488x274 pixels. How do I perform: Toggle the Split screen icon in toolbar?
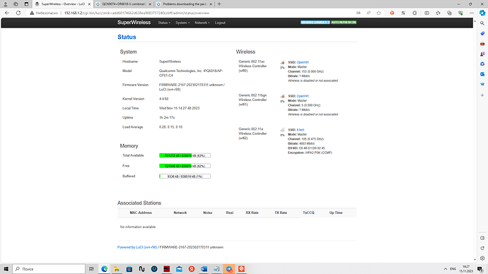click(426, 13)
